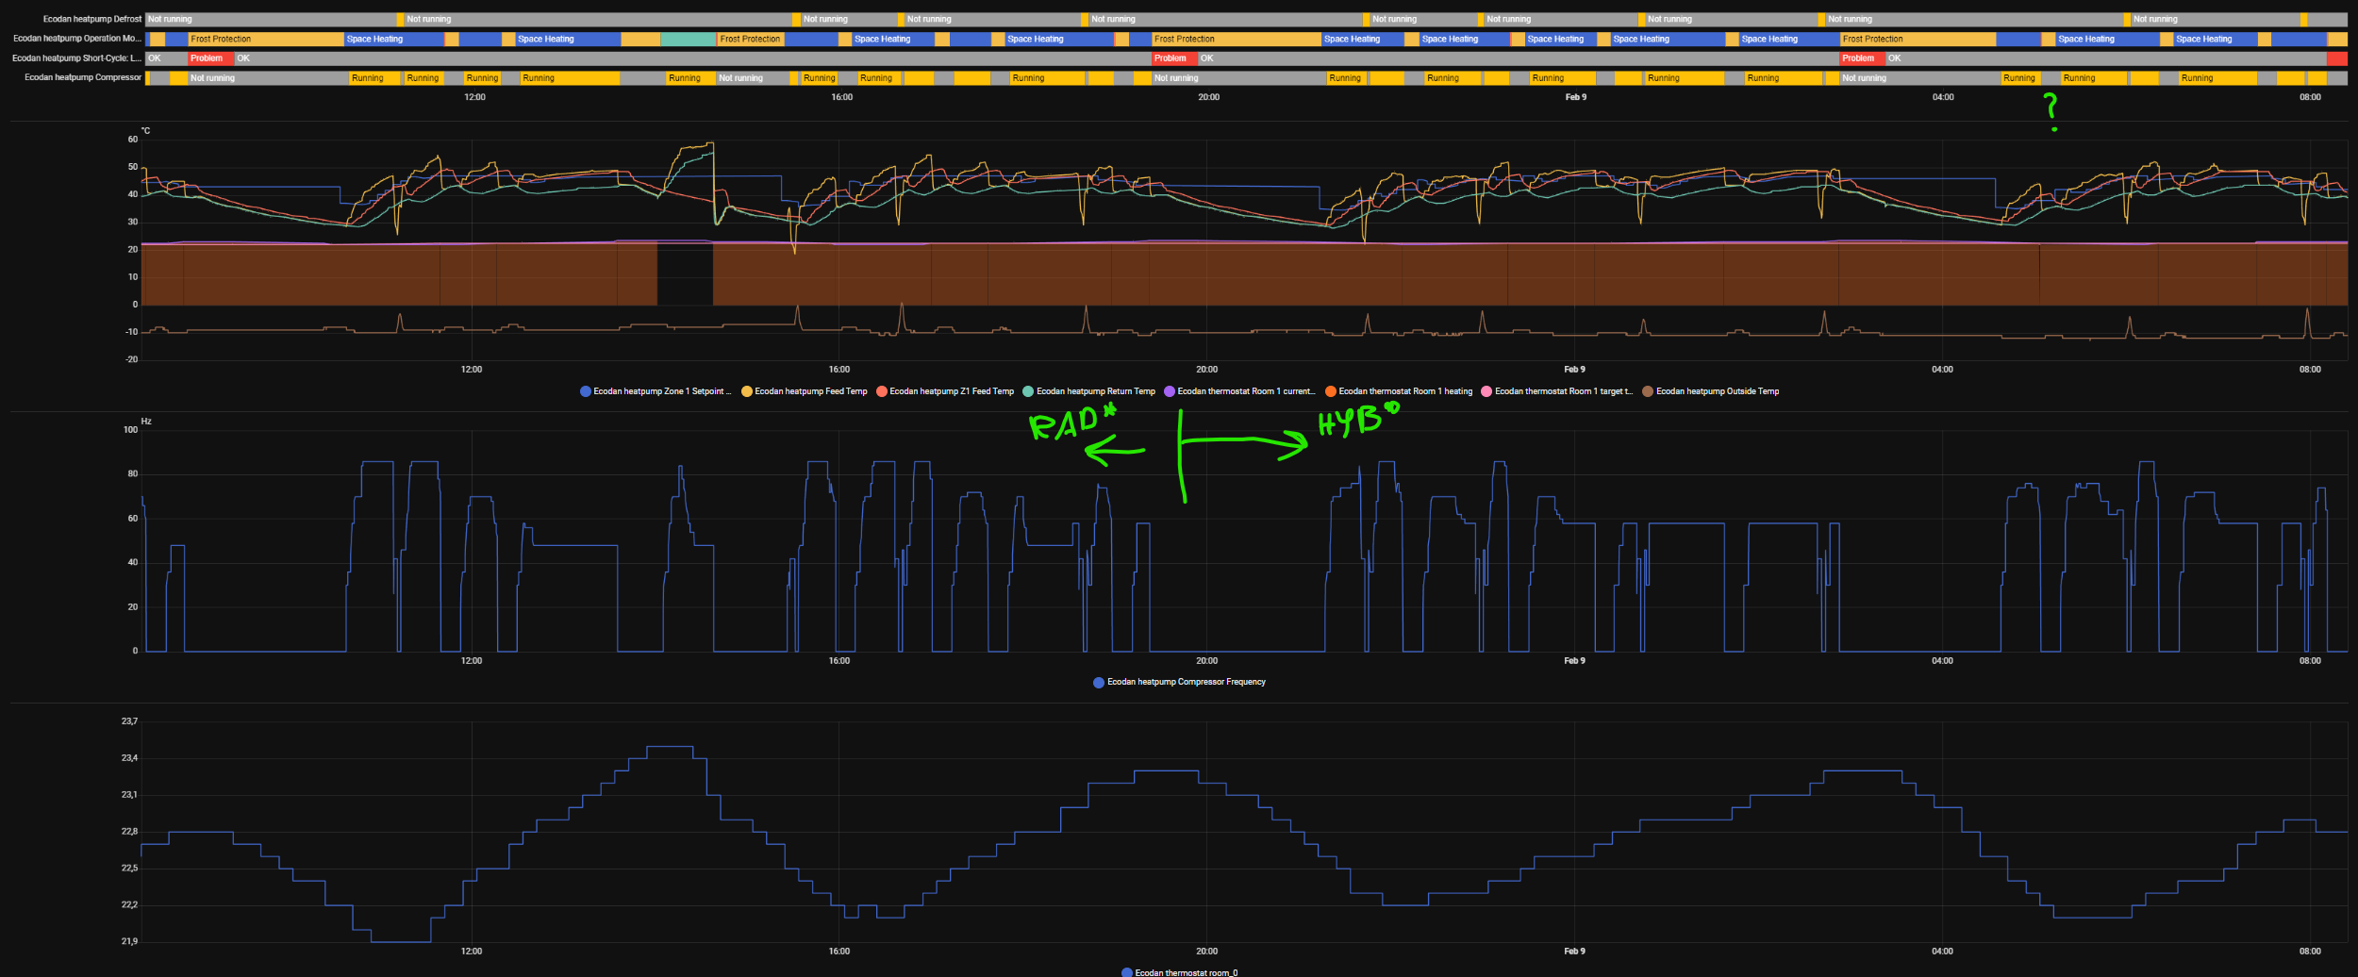This screenshot has height=977, width=2358.
Task: Click blue dot for Compressor Frequency legend
Action: pos(1099,683)
